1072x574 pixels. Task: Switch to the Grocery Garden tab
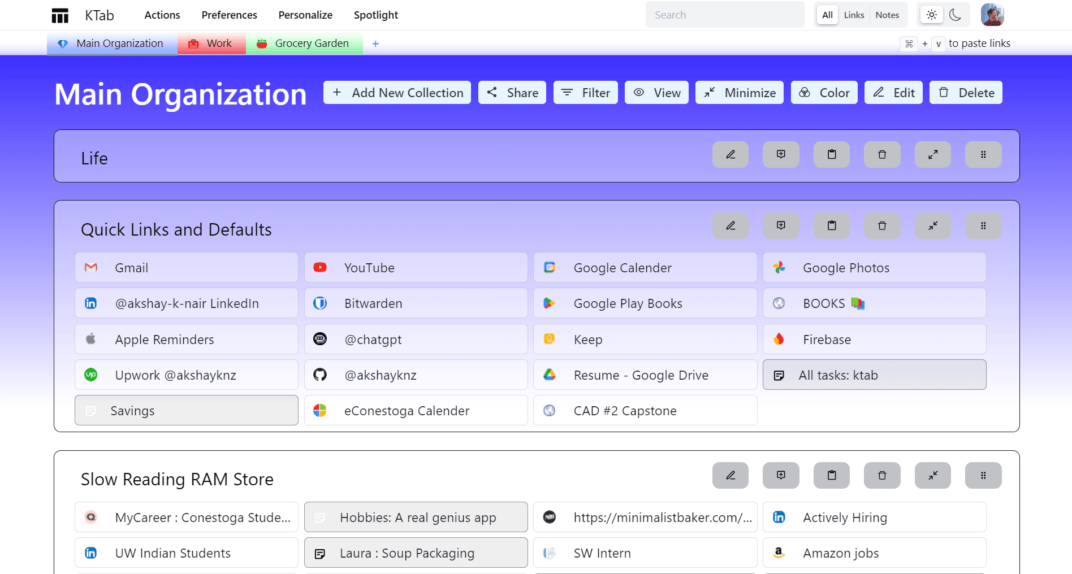point(304,44)
